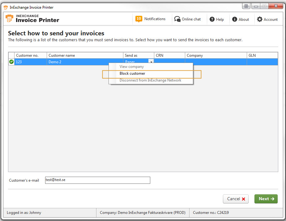Click the GLN column header
286x221 pixels.
(x=262, y=55)
